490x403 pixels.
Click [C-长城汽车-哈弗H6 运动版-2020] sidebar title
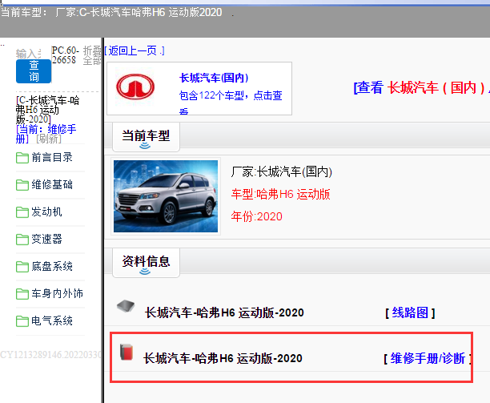[x=47, y=110]
